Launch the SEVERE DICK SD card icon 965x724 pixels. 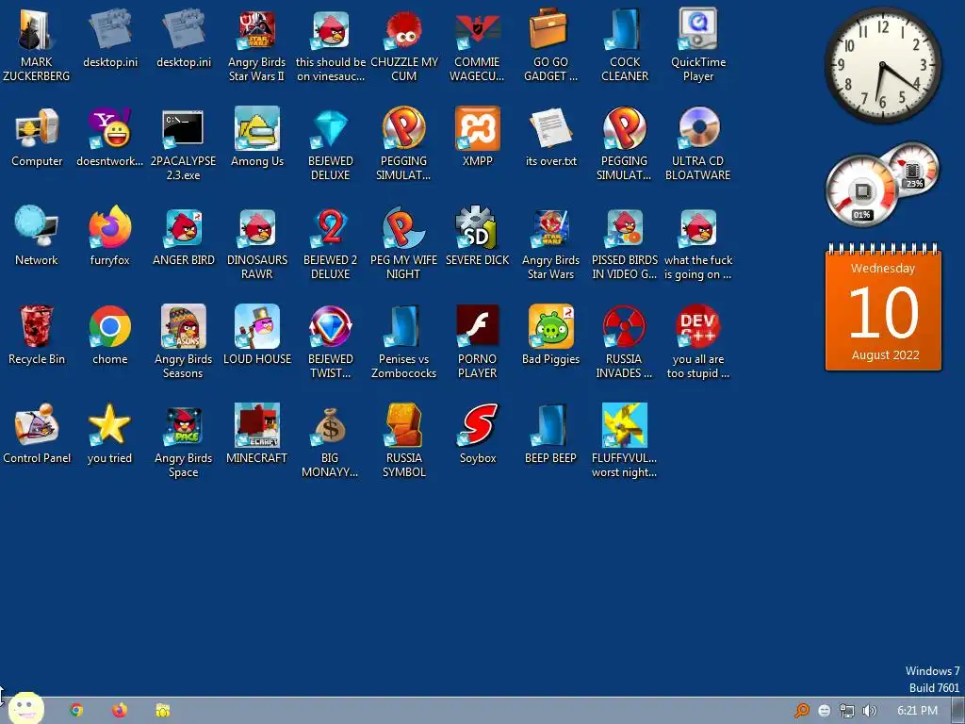coord(477,236)
